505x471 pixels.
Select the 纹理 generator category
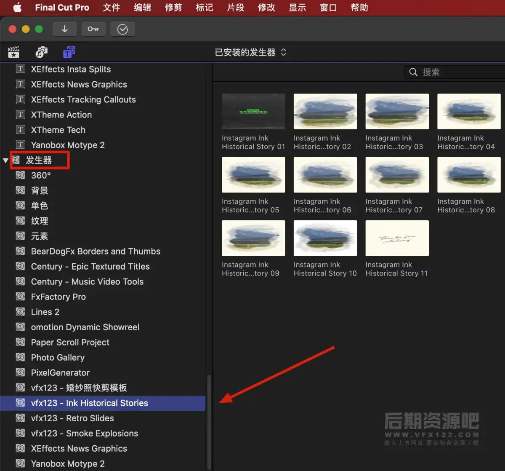coord(103,221)
